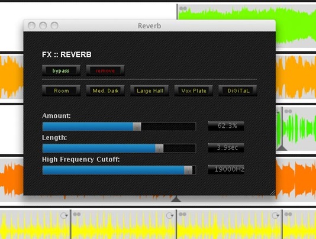Click the Length slider handle

point(159,148)
